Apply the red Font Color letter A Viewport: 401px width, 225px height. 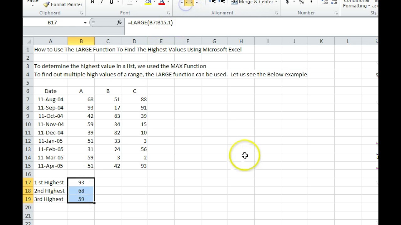click(162, 2)
